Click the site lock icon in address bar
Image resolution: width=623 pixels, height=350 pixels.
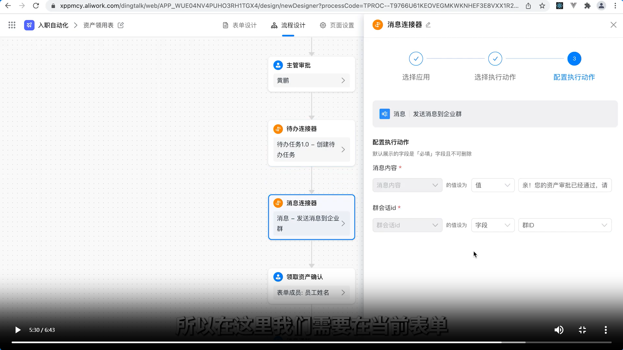click(x=53, y=6)
